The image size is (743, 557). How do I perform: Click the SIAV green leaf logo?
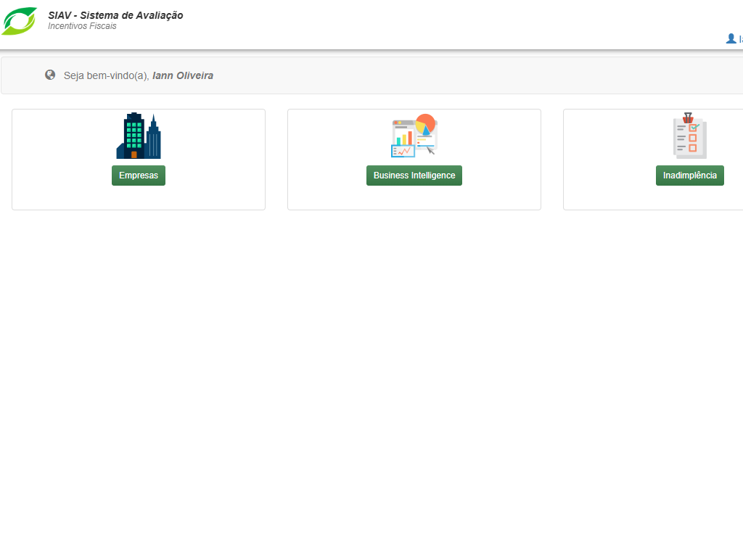click(x=20, y=21)
